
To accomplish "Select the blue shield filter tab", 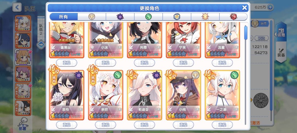I will 177,17.
